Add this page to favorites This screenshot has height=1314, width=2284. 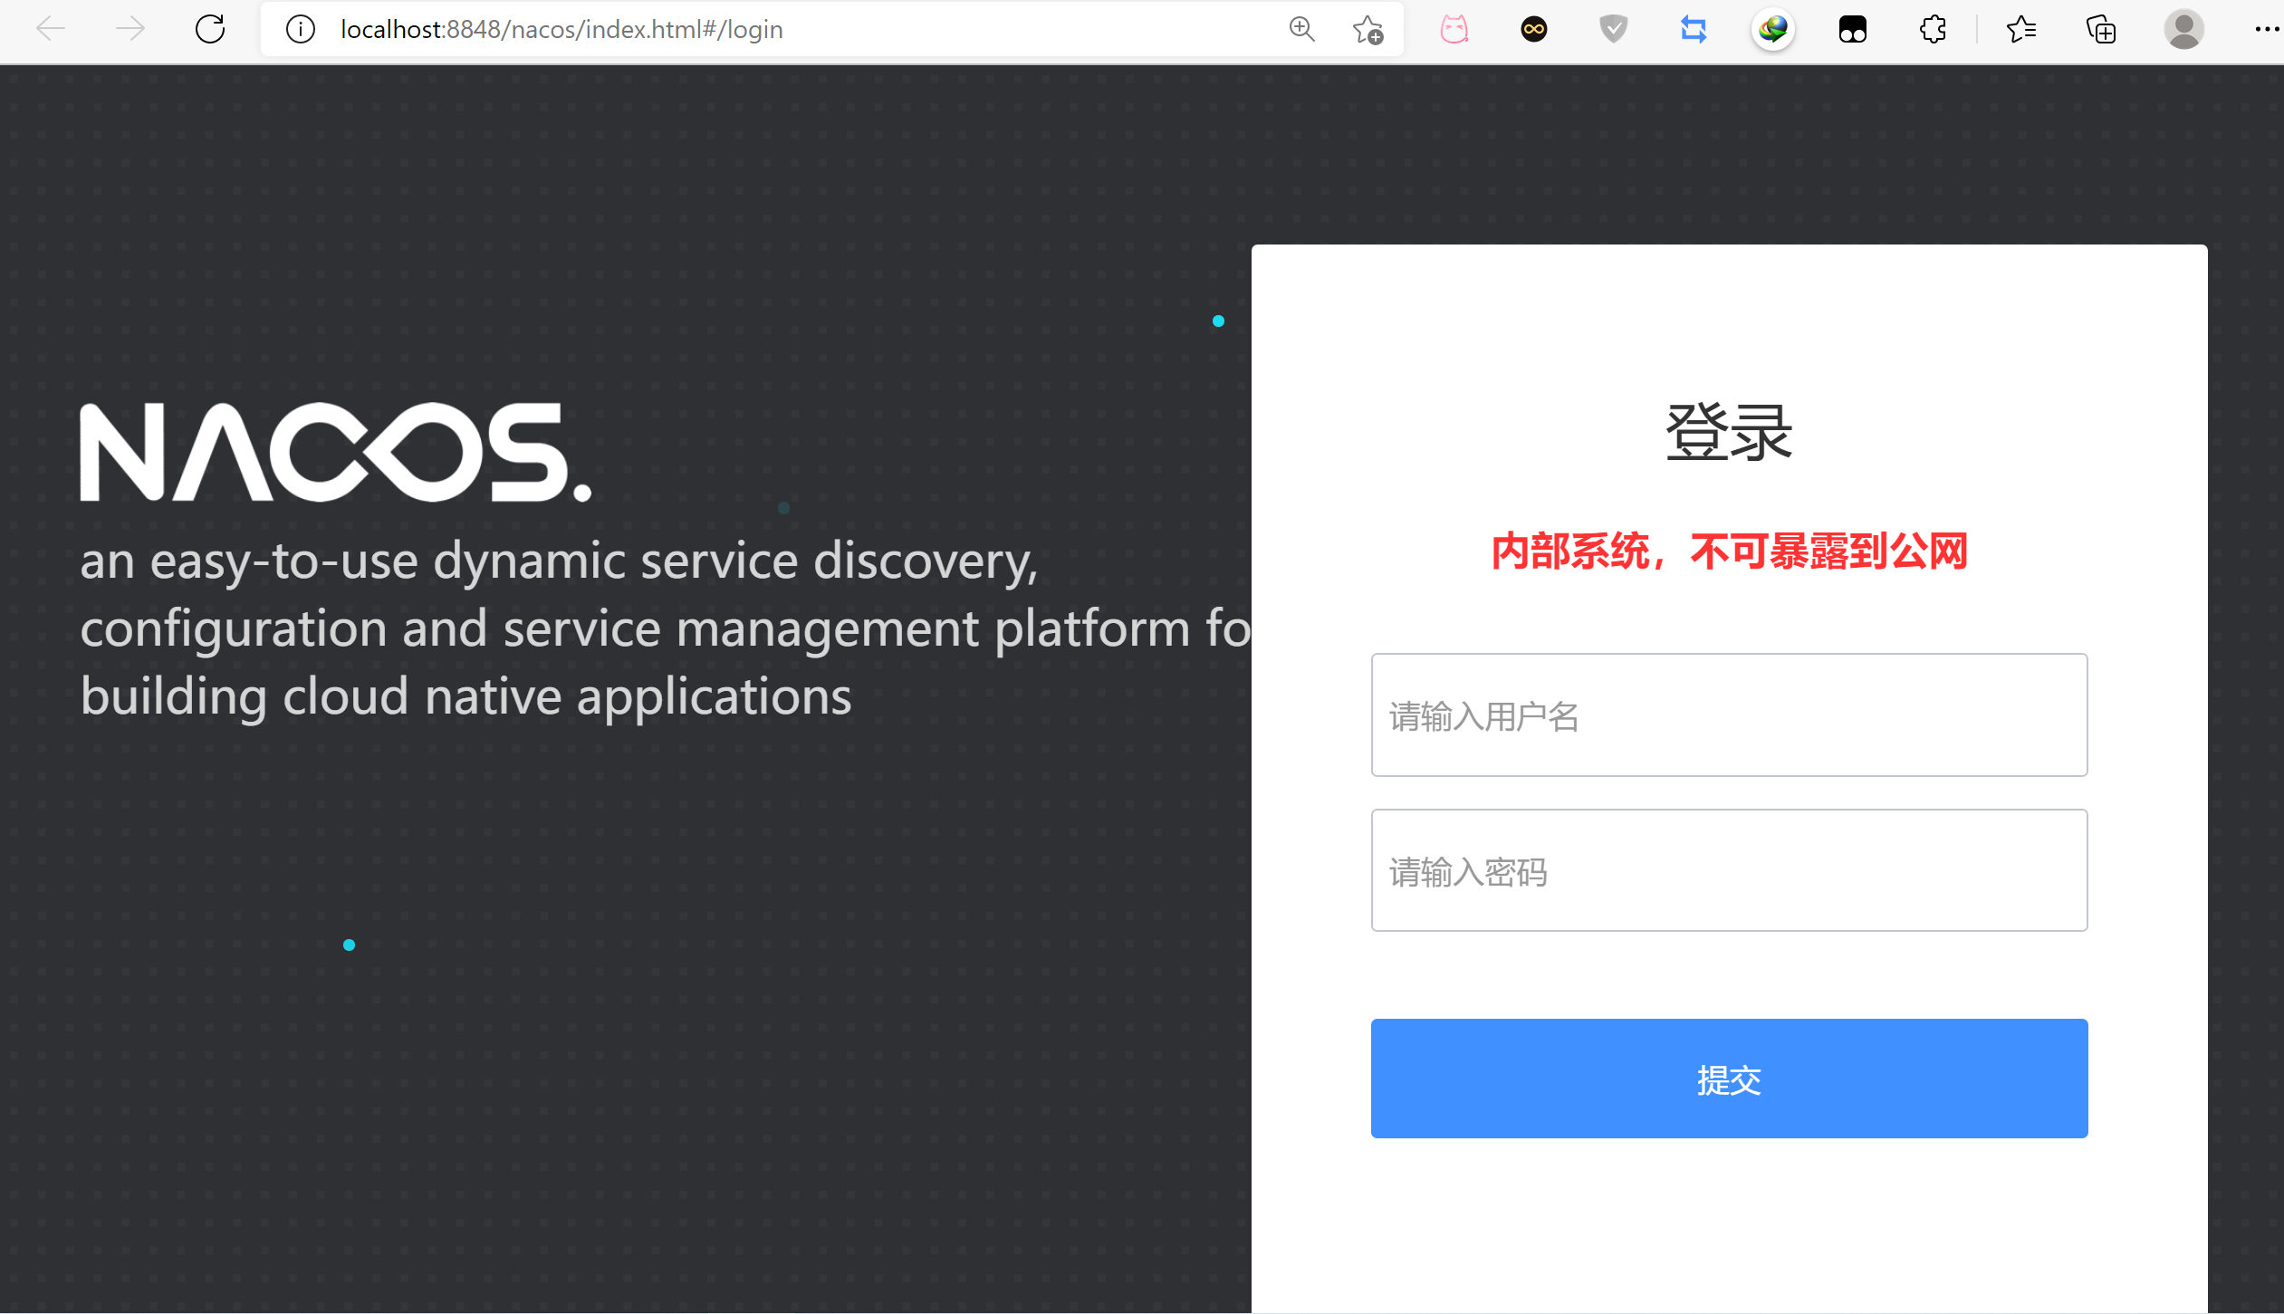coord(1368,29)
